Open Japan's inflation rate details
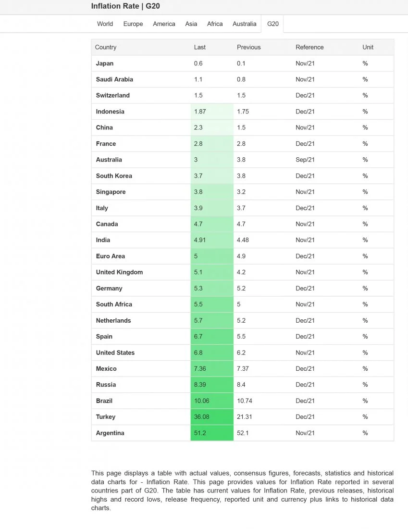The width and height of the screenshot is (408, 529). [x=104, y=63]
